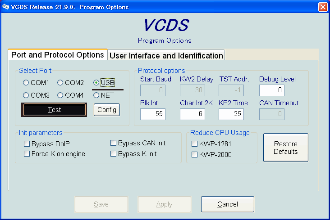Screen dimensions: 330x220
Task: Click the Restore Defaults button
Action: [x=285, y=148]
